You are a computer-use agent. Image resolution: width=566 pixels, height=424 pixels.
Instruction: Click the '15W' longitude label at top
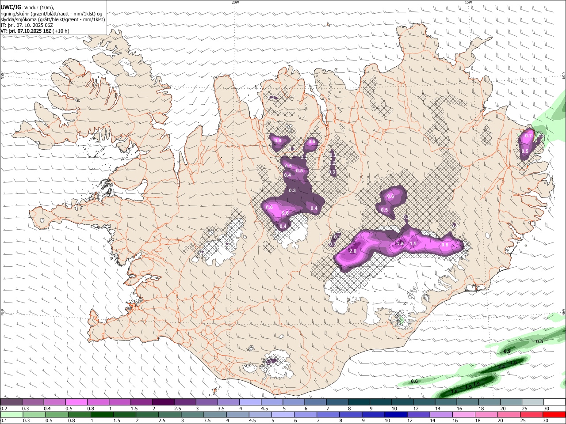468,2
